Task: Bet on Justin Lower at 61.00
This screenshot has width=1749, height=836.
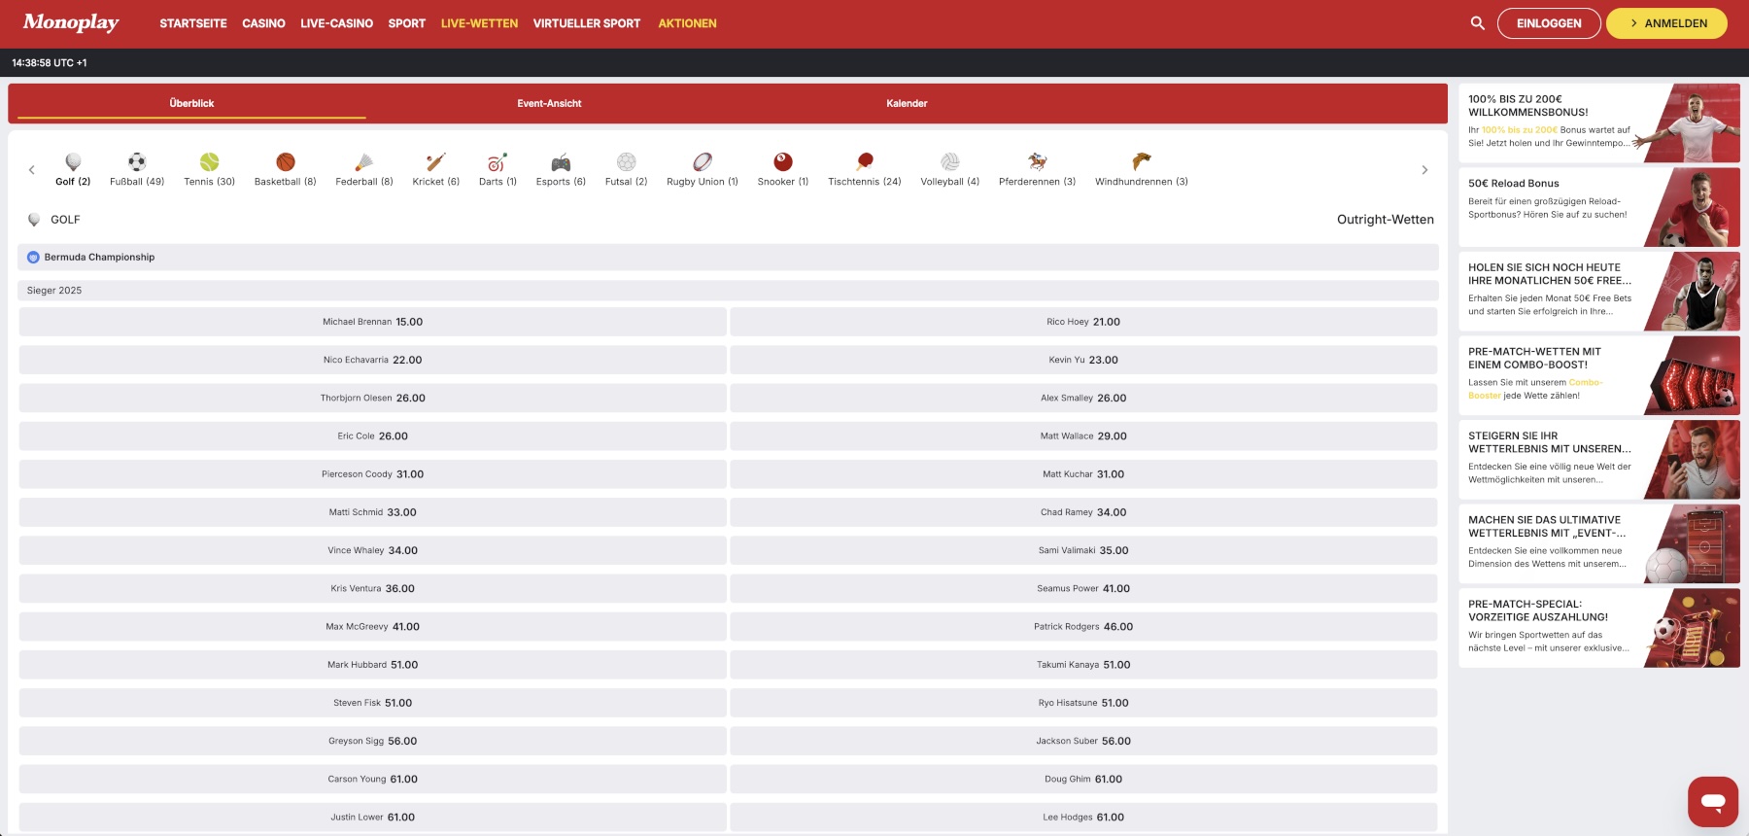Action: click(372, 818)
